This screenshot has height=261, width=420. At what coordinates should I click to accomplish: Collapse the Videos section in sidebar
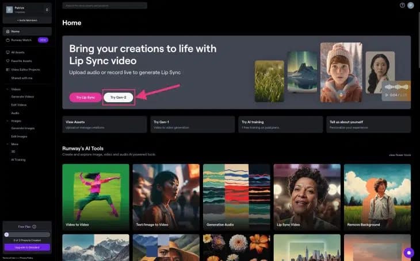tap(7, 89)
